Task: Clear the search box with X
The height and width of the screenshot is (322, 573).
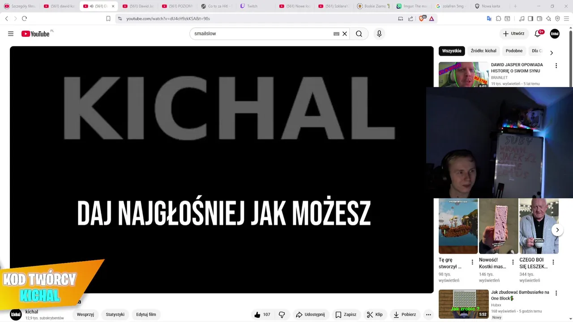Action: (345, 34)
